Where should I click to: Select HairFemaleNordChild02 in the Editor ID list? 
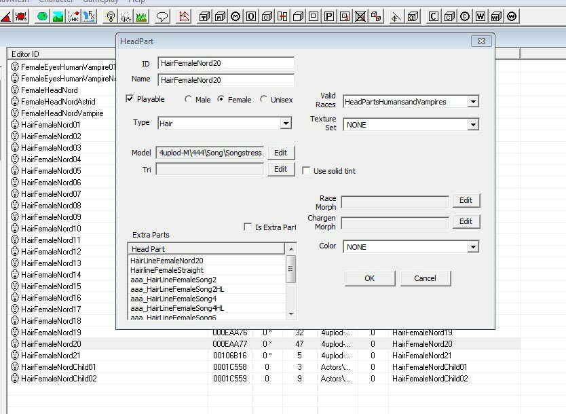(59, 379)
